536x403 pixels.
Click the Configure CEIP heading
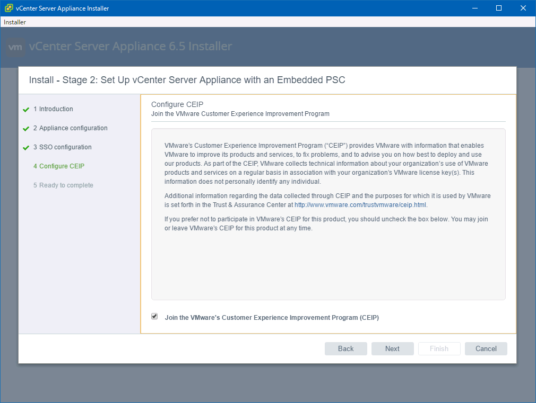tap(177, 104)
